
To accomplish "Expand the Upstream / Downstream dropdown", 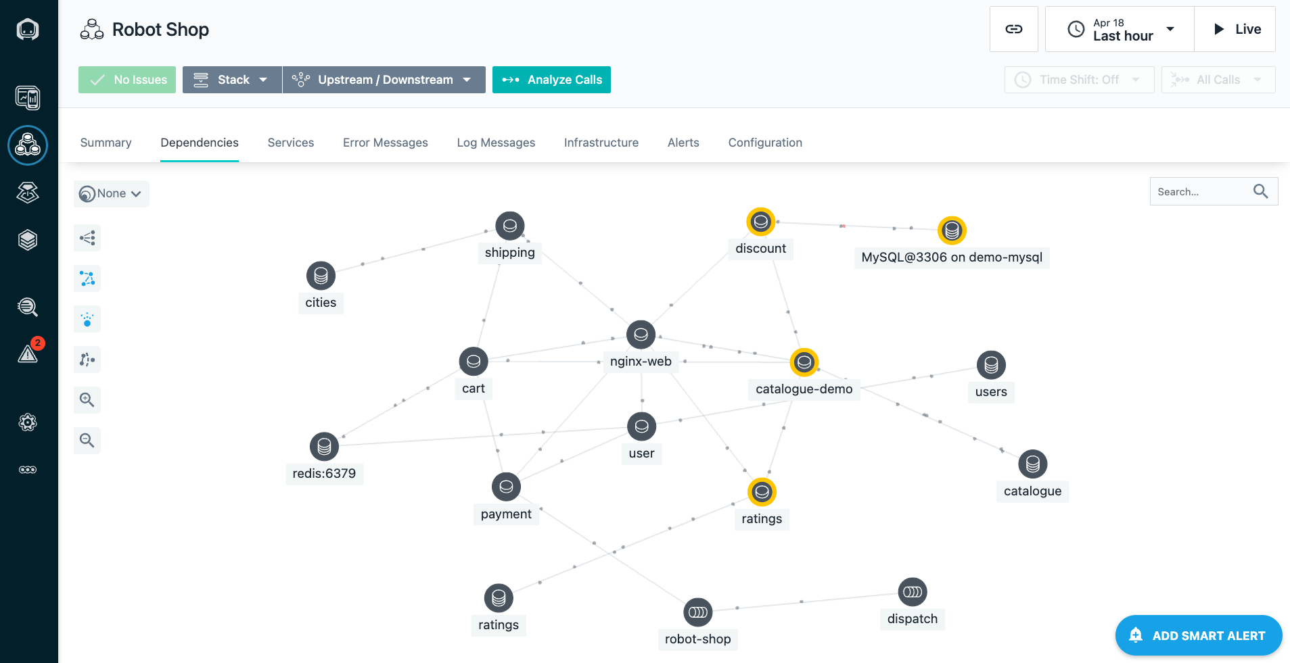I will pos(384,79).
